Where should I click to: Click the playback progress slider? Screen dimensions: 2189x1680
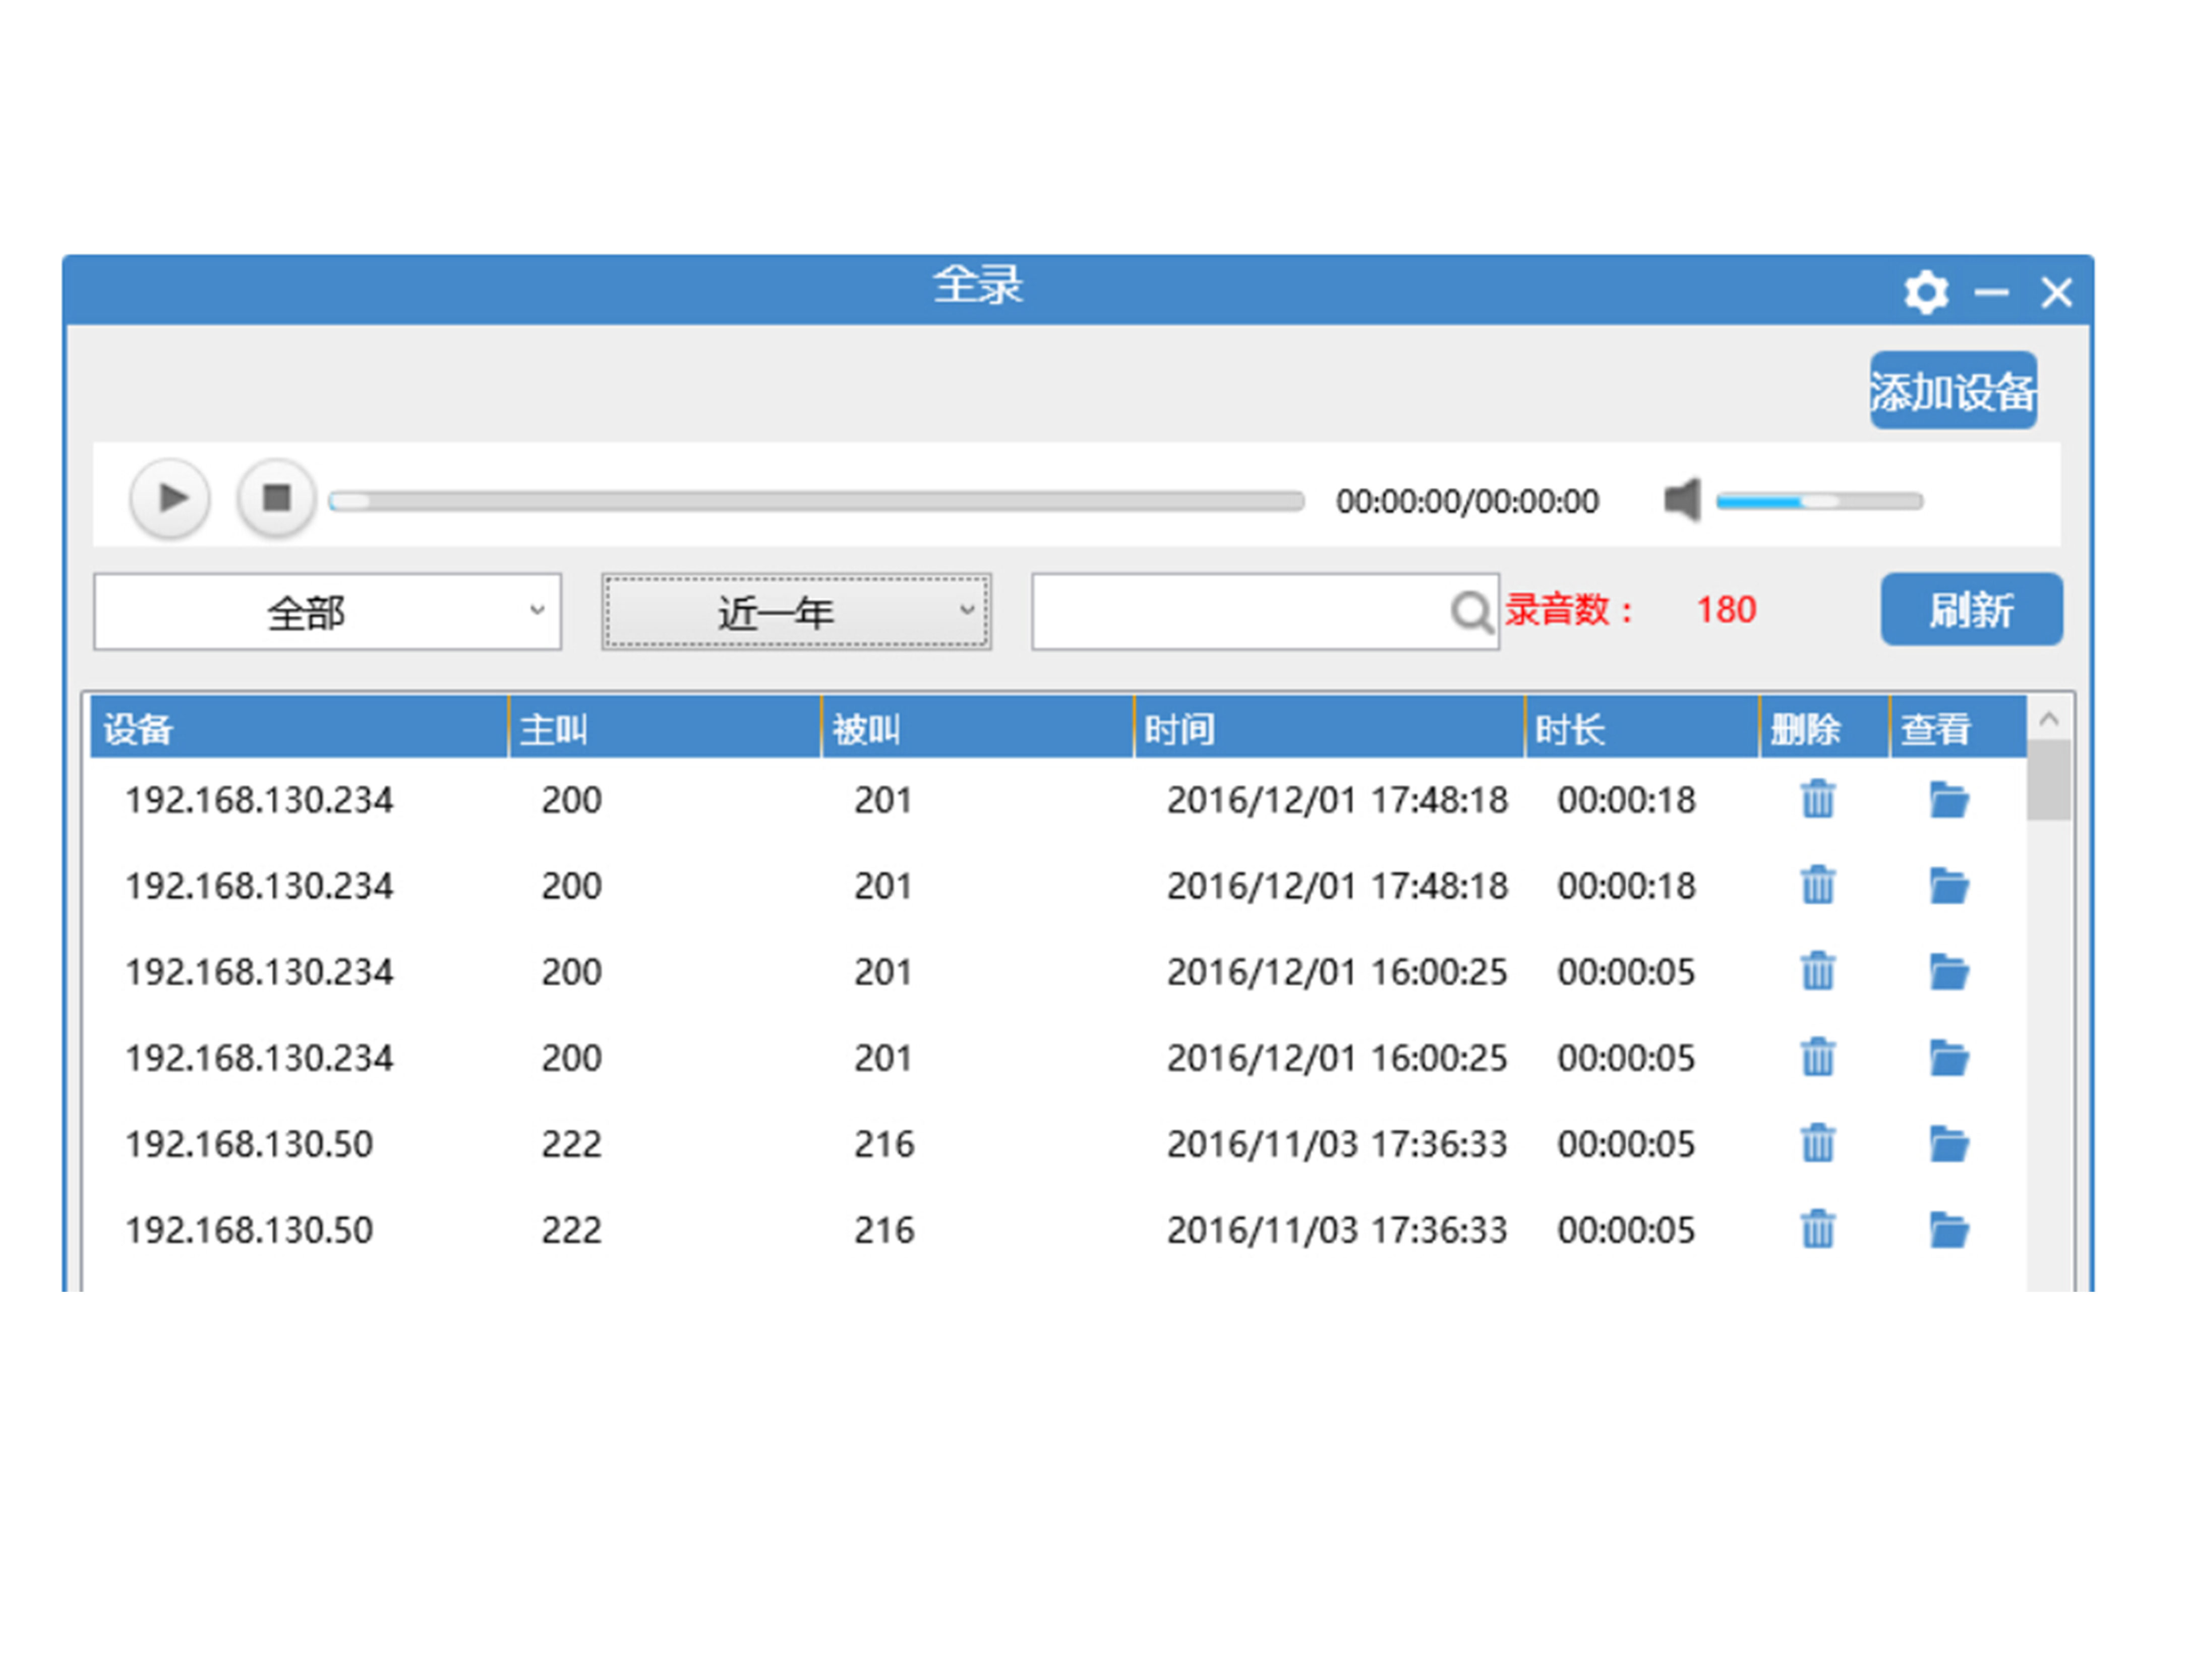pos(816,501)
